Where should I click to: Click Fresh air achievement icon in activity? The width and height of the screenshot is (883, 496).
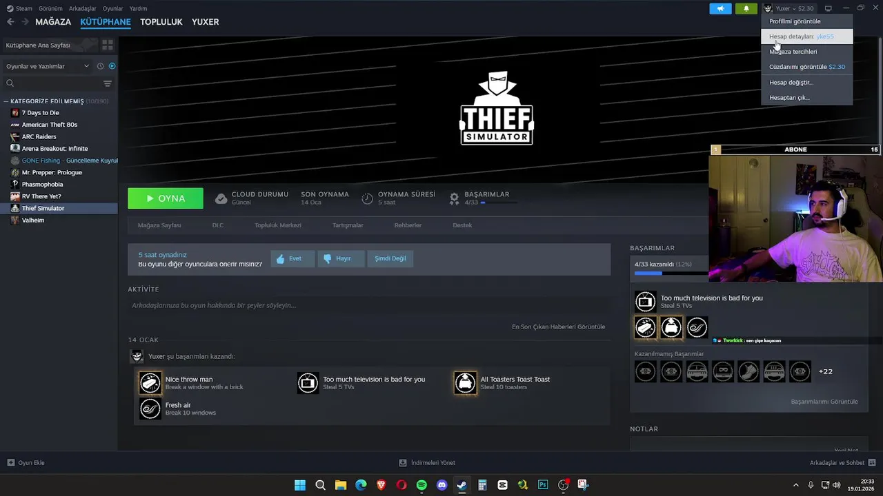[150, 409]
